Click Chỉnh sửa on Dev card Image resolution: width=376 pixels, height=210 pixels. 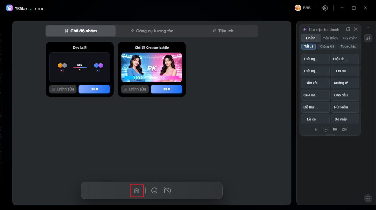coord(63,89)
